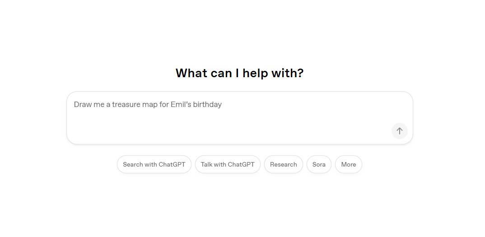Enable the Search with ChatGPT chip
The width and height of the screenshot is (485, 237).
point(154,164)
